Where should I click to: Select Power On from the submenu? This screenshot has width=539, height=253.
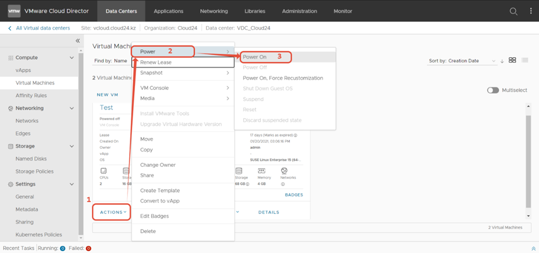(255, 57)
